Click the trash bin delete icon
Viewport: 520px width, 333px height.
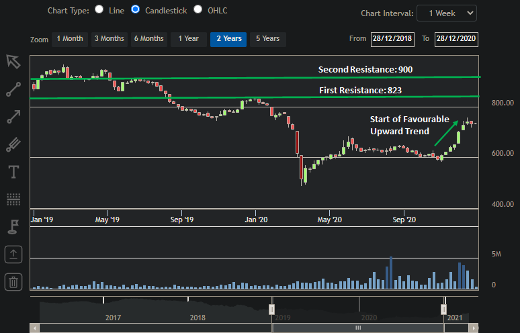coord(13,282)
